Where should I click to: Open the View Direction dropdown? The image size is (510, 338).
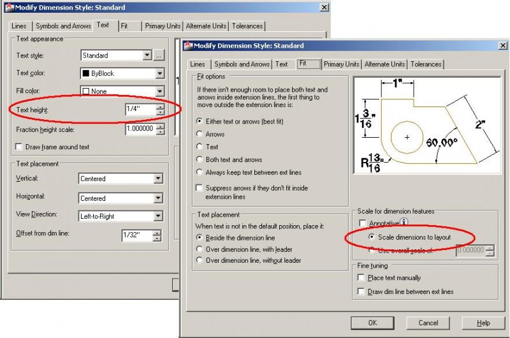tap(158, 216)
